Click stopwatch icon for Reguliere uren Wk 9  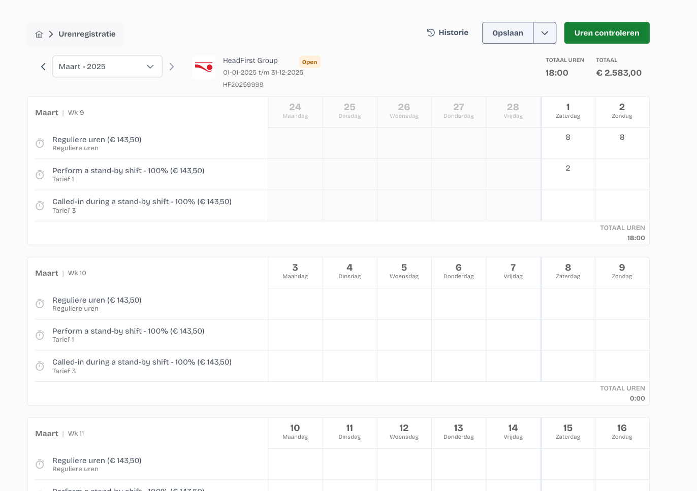pos(40,144)
